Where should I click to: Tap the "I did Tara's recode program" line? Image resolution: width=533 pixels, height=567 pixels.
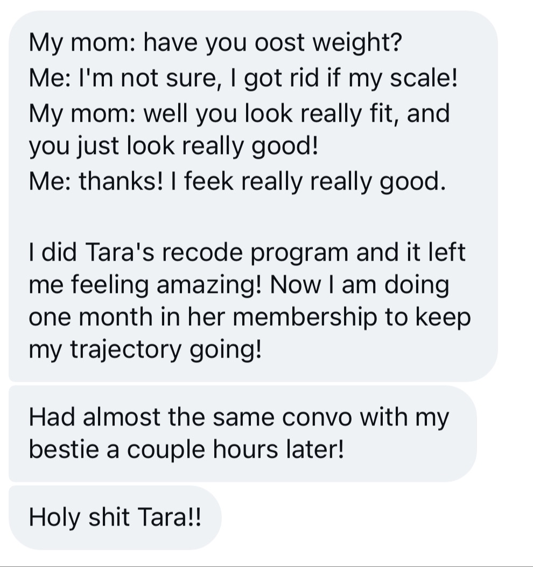tap(247, 252)
